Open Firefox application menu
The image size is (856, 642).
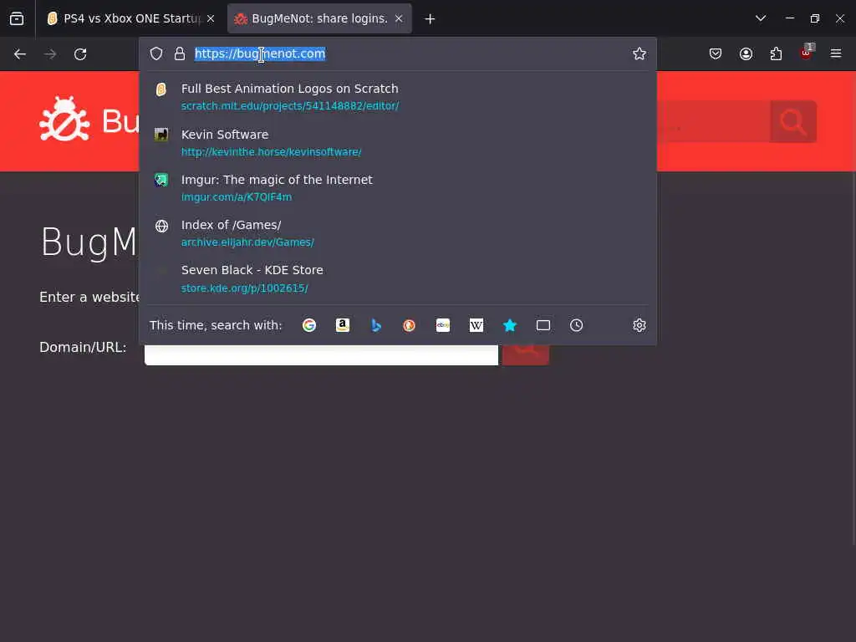(836, 53)
